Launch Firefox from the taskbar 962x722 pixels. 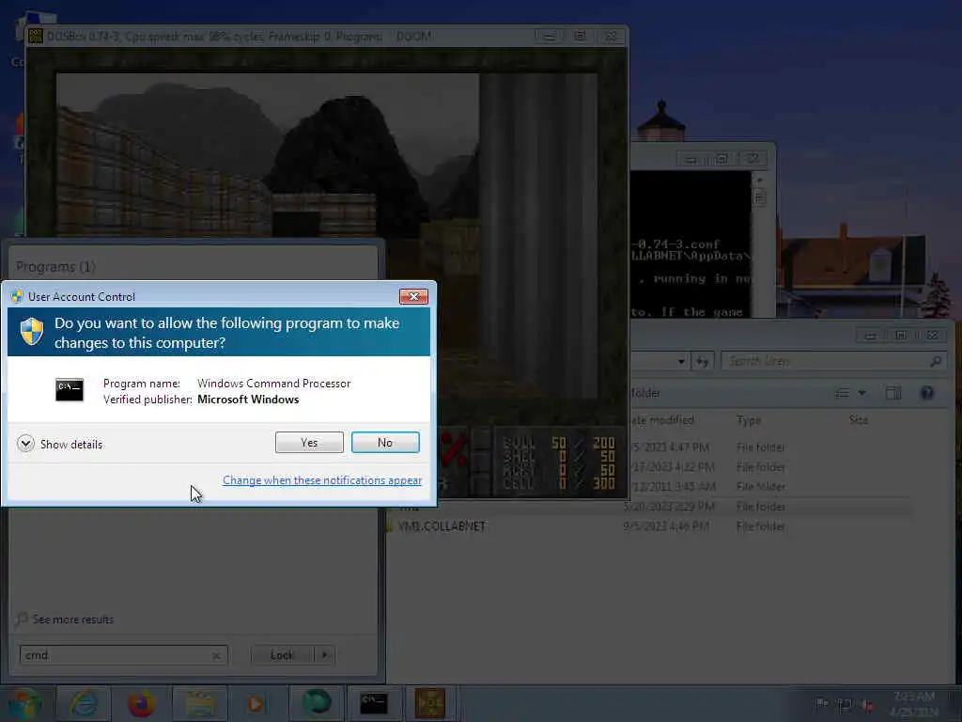[x=141, y=703]
